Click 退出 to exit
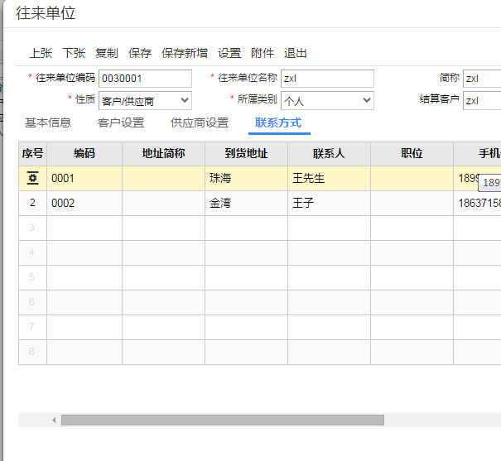 [x=296, y=53]
